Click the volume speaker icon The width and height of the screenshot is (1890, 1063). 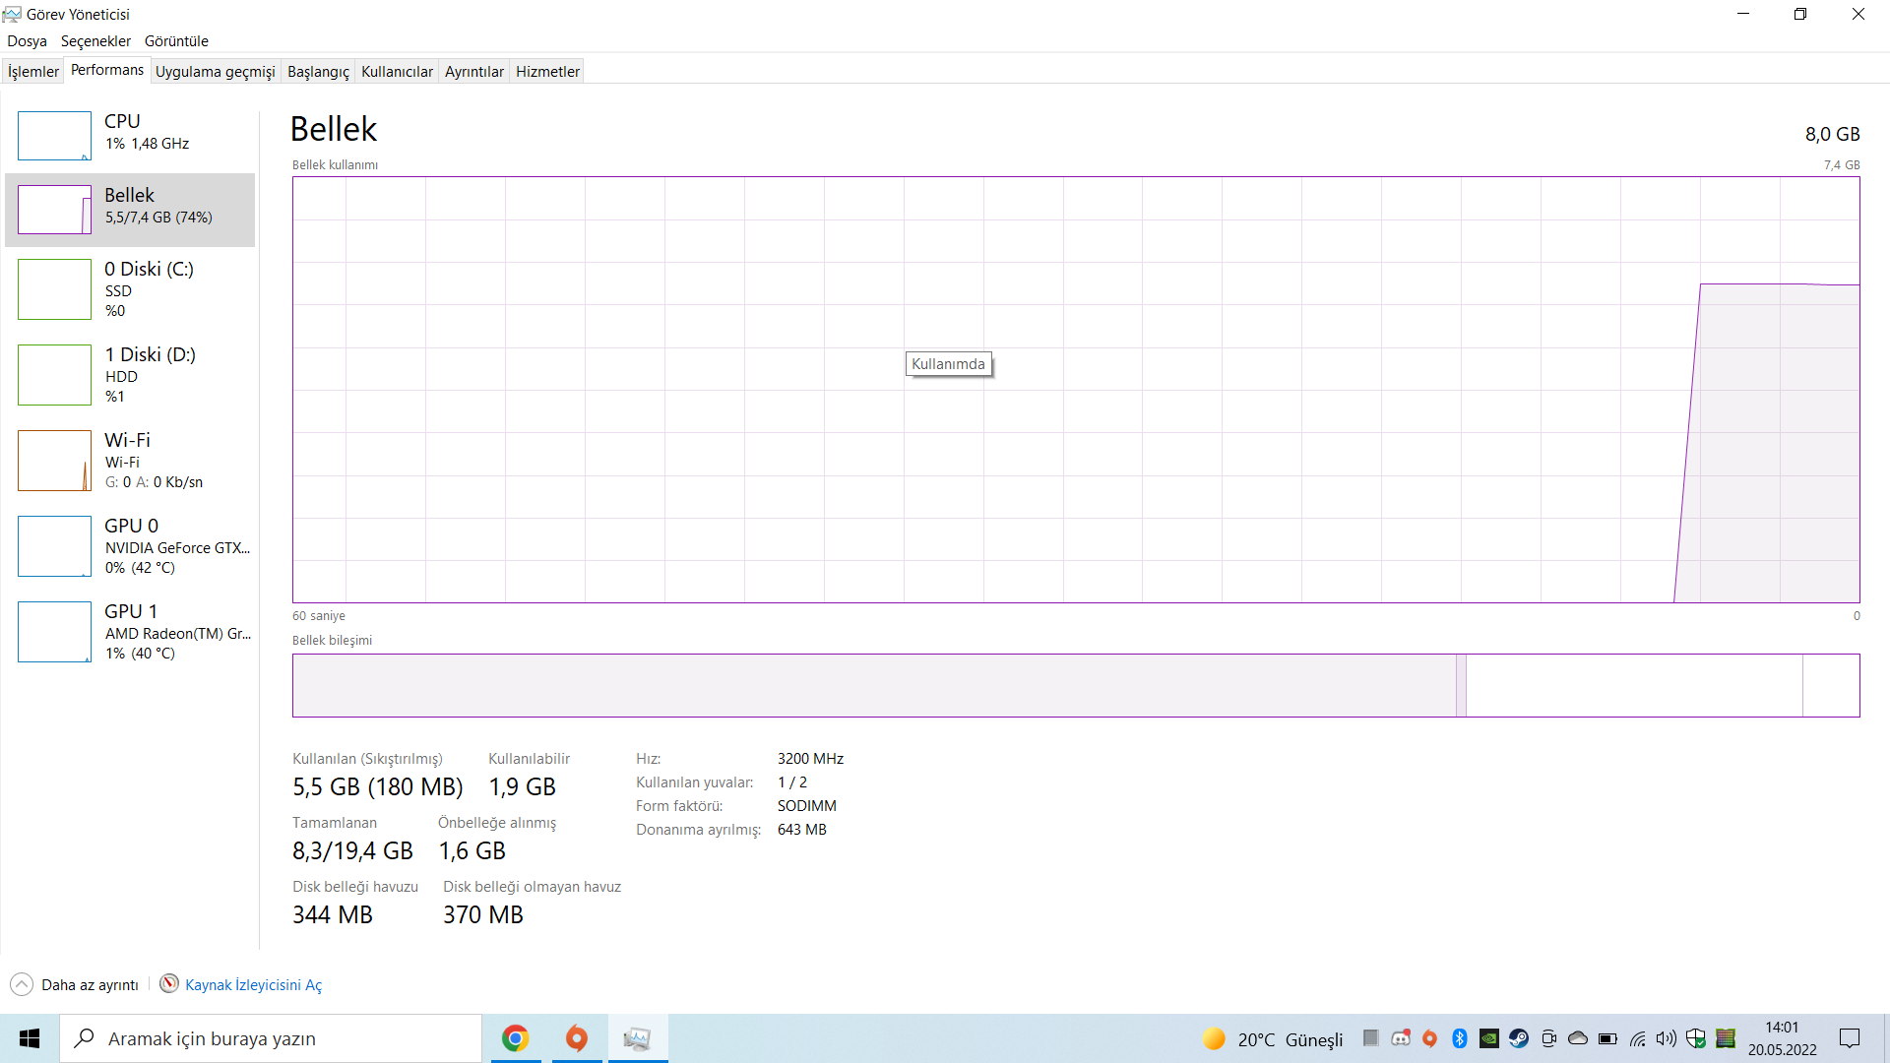1666,1038
